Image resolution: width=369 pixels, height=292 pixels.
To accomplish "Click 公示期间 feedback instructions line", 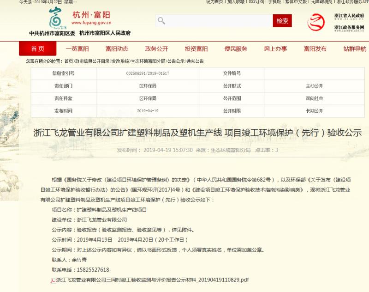I will (x=158, y=250).
